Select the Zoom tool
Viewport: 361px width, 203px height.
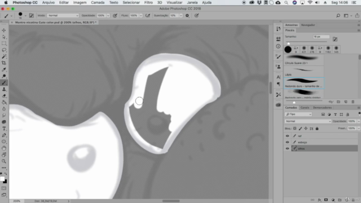point(4,161)
